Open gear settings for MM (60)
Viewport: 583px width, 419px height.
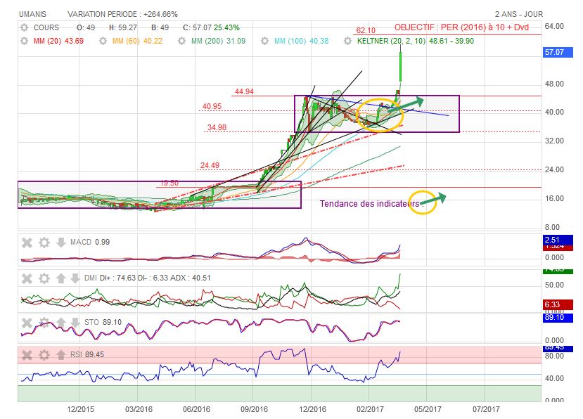(103, 41)
